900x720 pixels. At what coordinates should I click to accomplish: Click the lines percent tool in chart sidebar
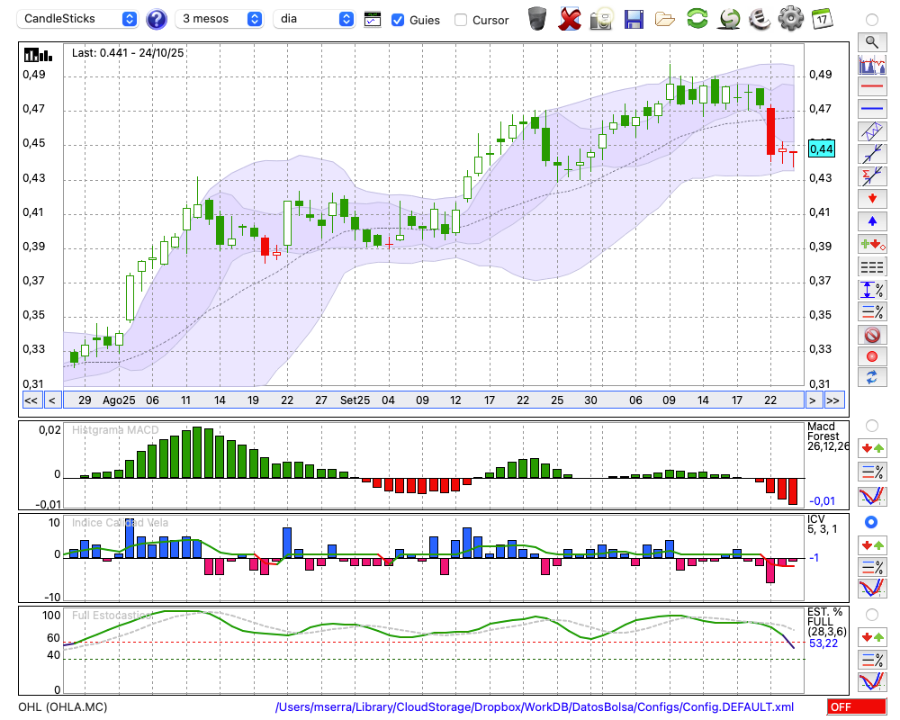point(872,311)
